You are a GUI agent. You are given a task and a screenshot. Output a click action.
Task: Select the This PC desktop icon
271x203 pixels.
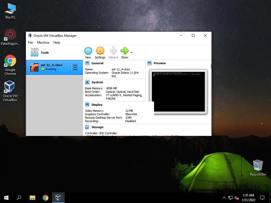[x=10, y=11]
